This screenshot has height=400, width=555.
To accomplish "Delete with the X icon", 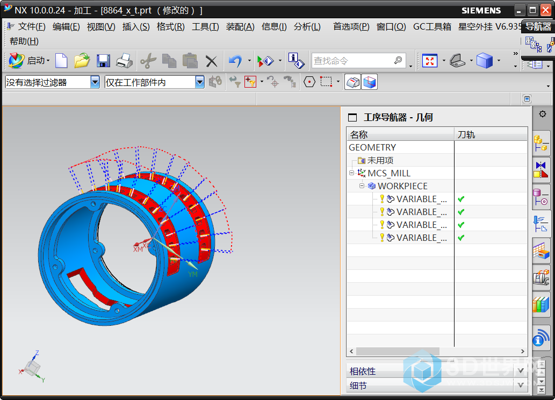I will [x=211, y=61].
